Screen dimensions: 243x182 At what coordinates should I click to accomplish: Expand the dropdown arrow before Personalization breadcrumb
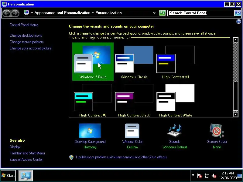93,13
